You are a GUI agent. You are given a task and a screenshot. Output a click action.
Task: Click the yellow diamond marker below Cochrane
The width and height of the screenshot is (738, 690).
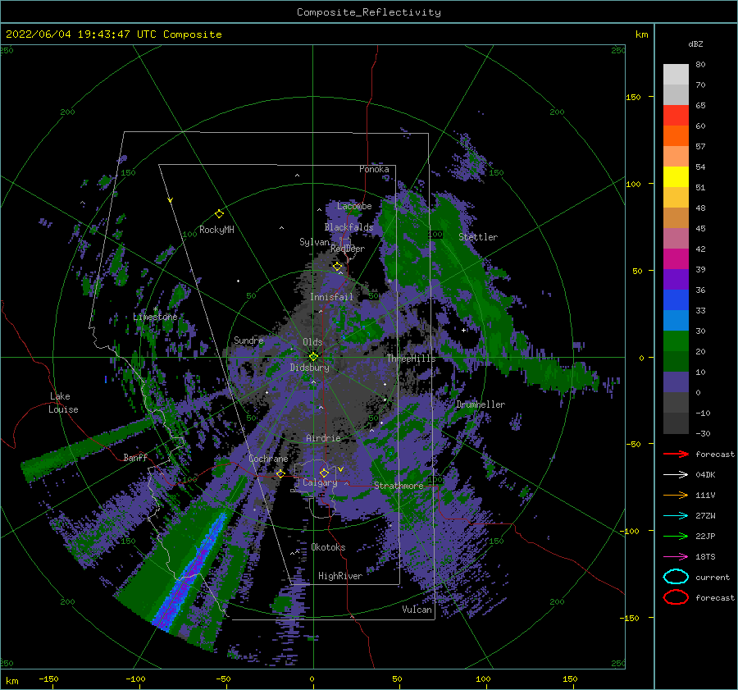(x=280, y=473)
